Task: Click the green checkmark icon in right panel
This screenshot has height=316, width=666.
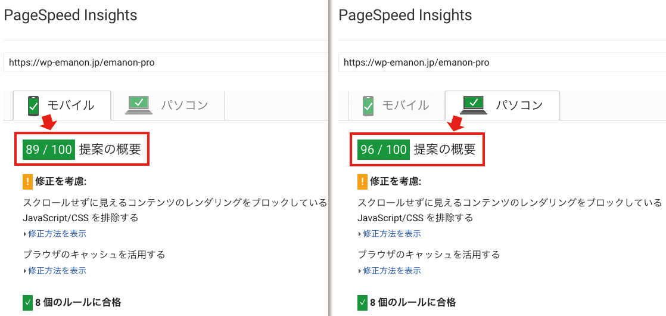Action: coord(362,303)
